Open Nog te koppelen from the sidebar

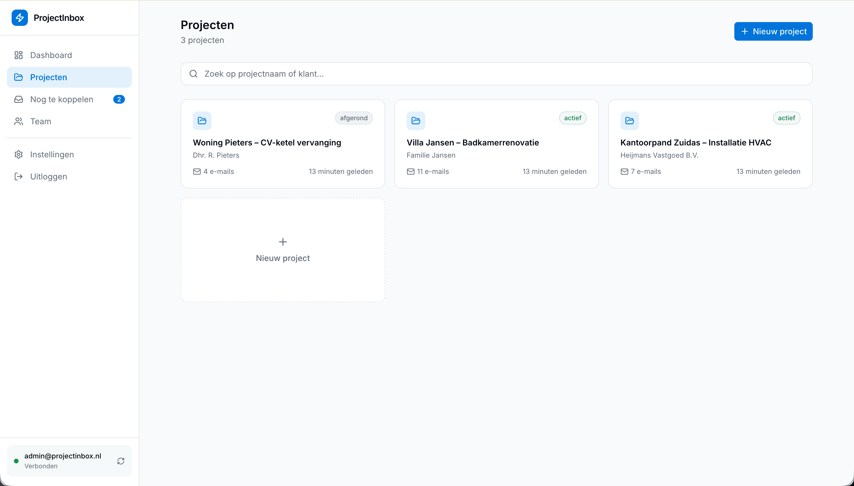click(x=61, y=99)
